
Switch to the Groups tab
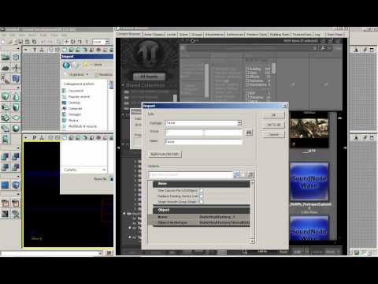pyautogui.click(x=196, y=35)
